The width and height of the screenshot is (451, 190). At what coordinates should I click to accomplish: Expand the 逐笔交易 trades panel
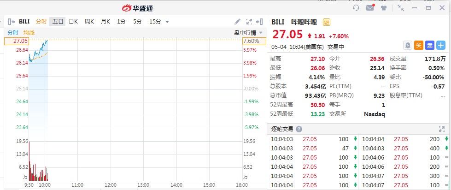pos(442,129)
